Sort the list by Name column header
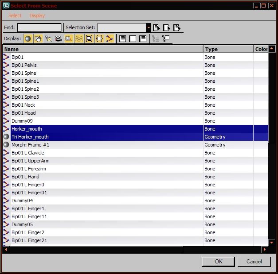 tap(103, 49)
